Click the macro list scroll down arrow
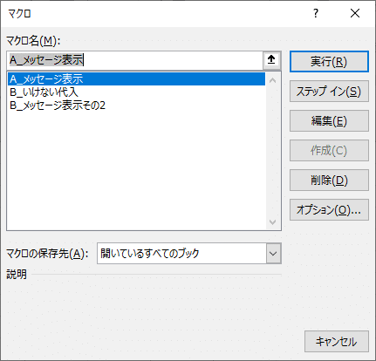Screen dimensions: 376x361 [273, 222]
